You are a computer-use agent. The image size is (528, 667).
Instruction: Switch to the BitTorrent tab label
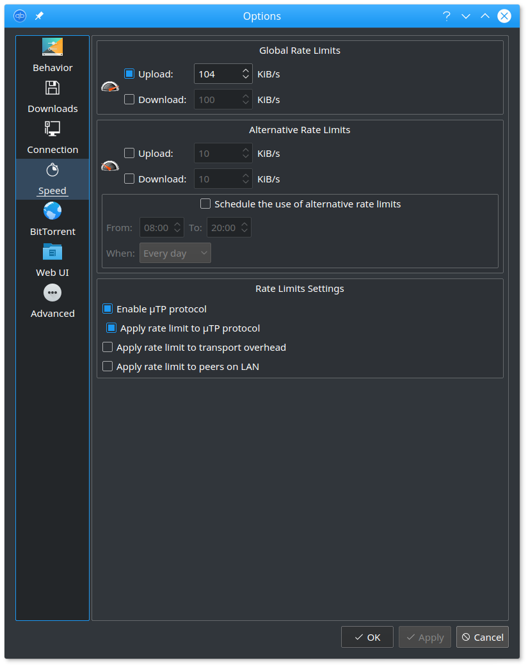(x=52, y=232)
